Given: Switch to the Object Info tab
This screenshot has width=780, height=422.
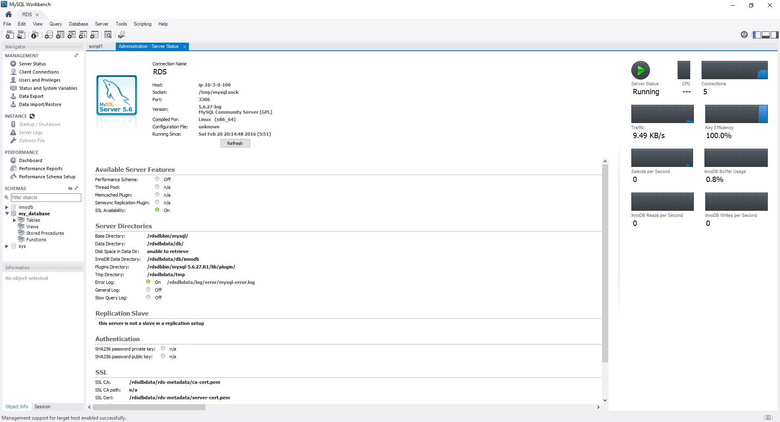Looking at the screenshot, I should (x=17, y=407).
